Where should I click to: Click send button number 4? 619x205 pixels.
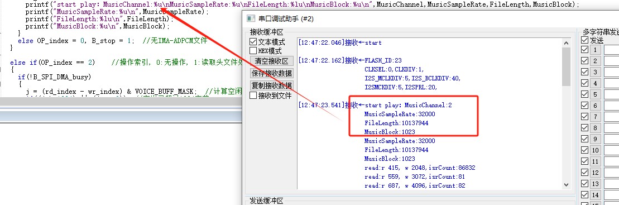[x=596, y=83]
